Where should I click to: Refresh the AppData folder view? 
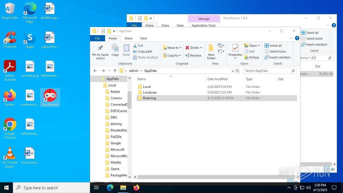pyautogui.click(x=237, y=71)
